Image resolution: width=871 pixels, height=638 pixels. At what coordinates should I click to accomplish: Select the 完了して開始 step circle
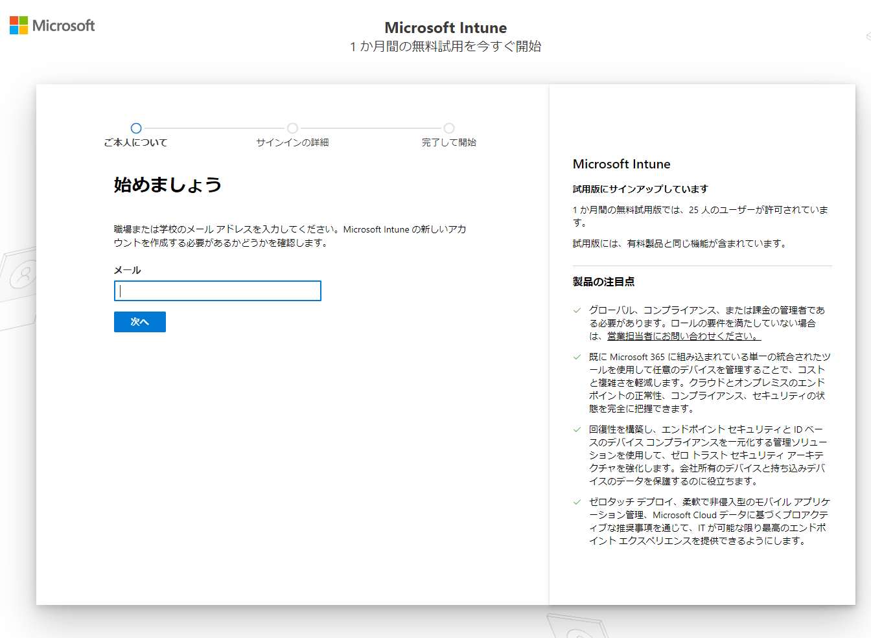[x=449, y=128]
